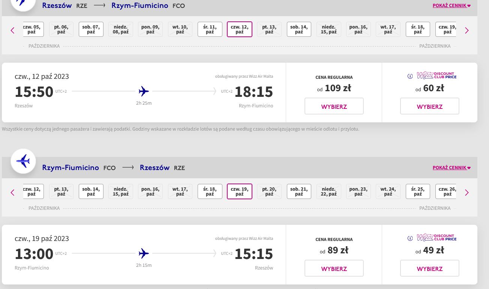The image size is (489, 289).
Task: Show earlier outbound dates with left arrow
Action: point(12,30)
